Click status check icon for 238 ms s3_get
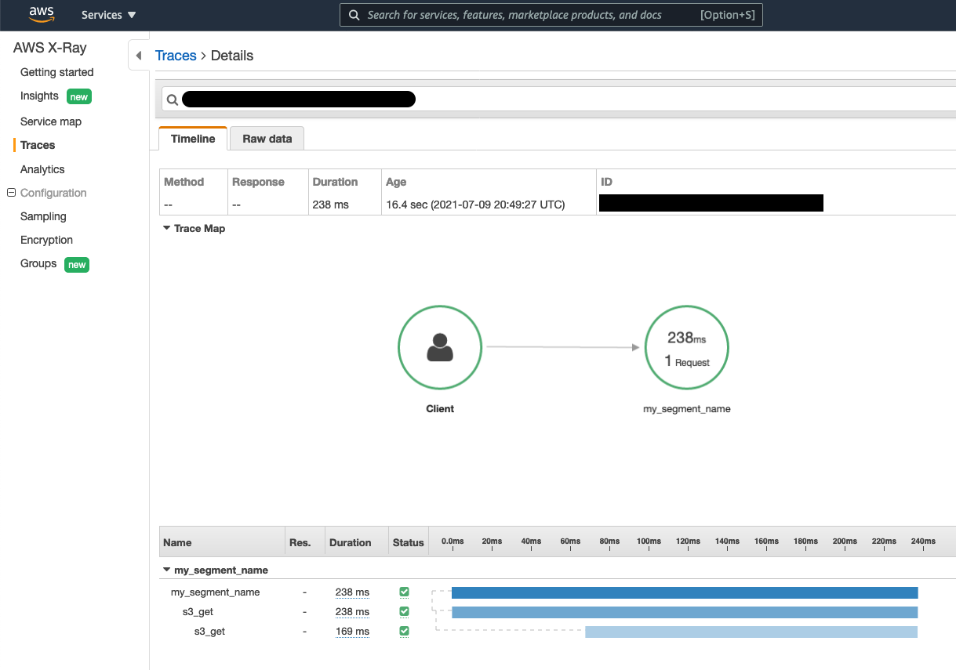This screenshot has width=956, height=670. click(x=405, y=611)
